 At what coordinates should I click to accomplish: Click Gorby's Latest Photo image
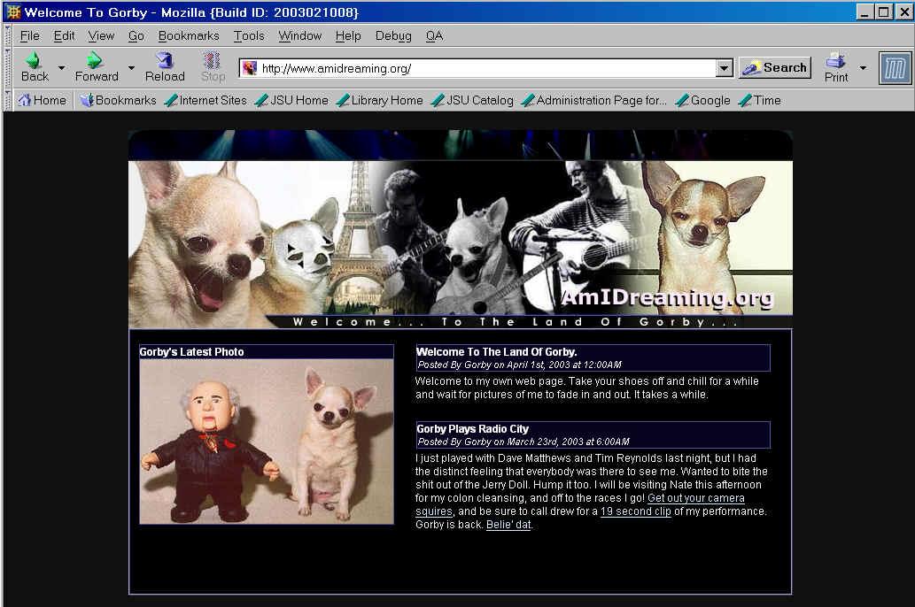tap(267, 442)
